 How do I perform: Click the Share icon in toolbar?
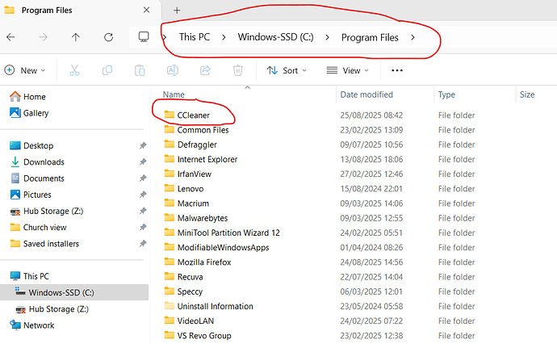pos(205,70)
